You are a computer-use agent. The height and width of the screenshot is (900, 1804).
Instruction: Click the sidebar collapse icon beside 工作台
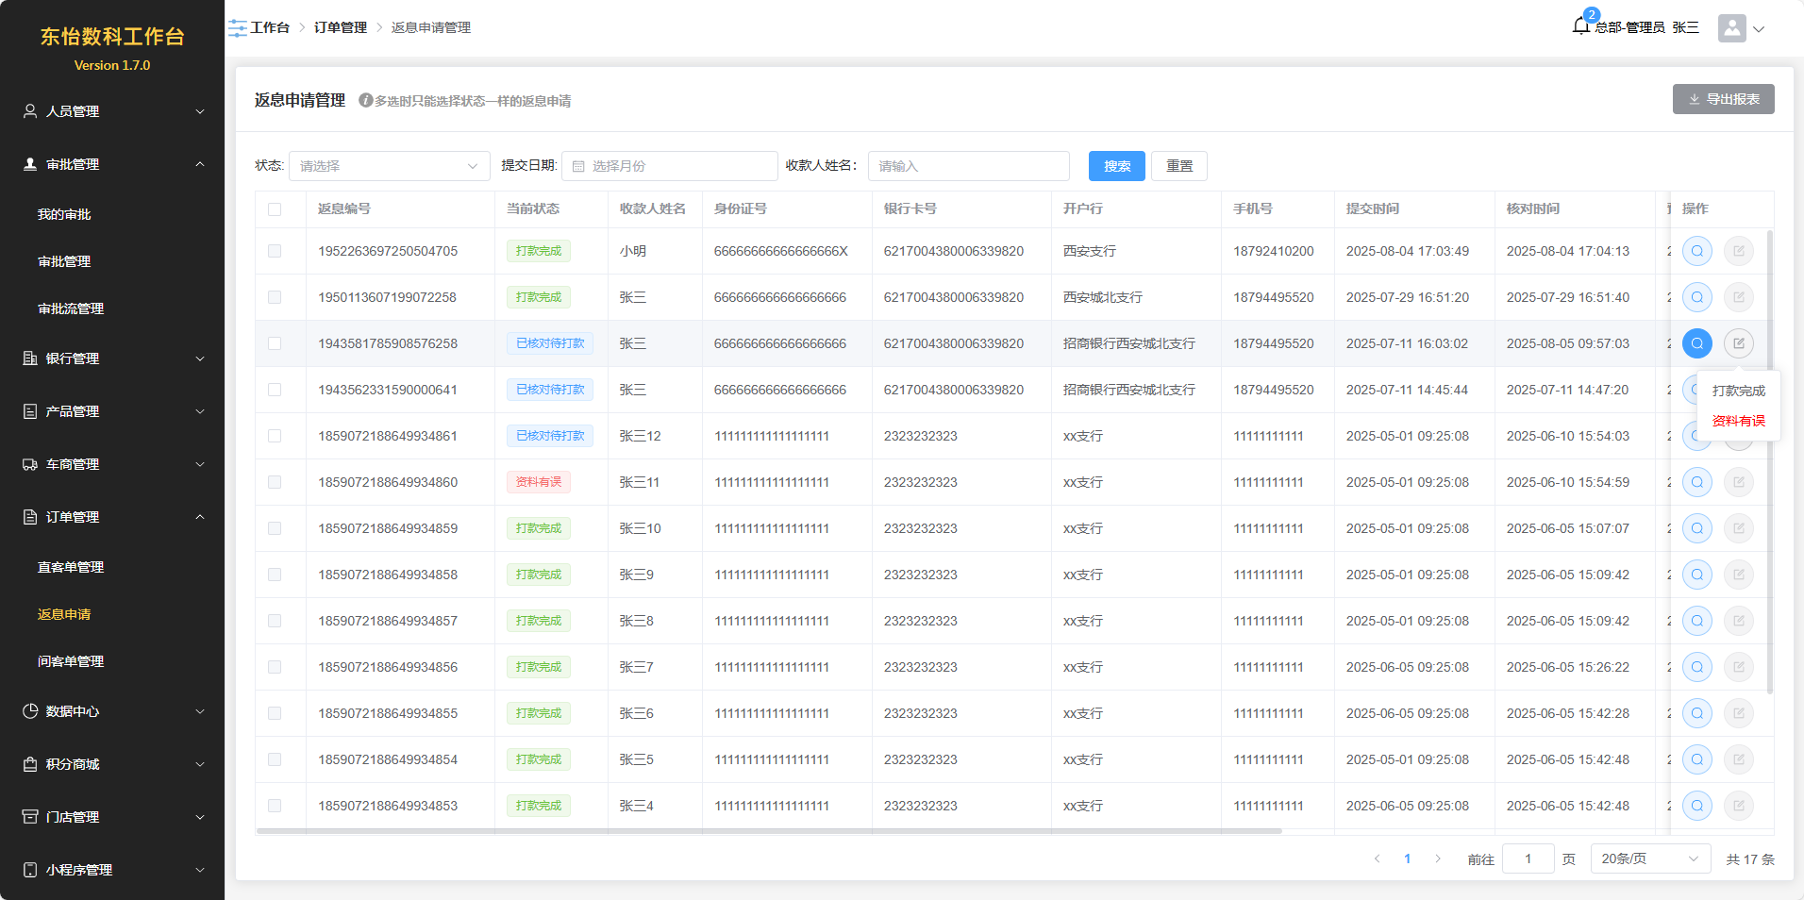coord(237,28)
